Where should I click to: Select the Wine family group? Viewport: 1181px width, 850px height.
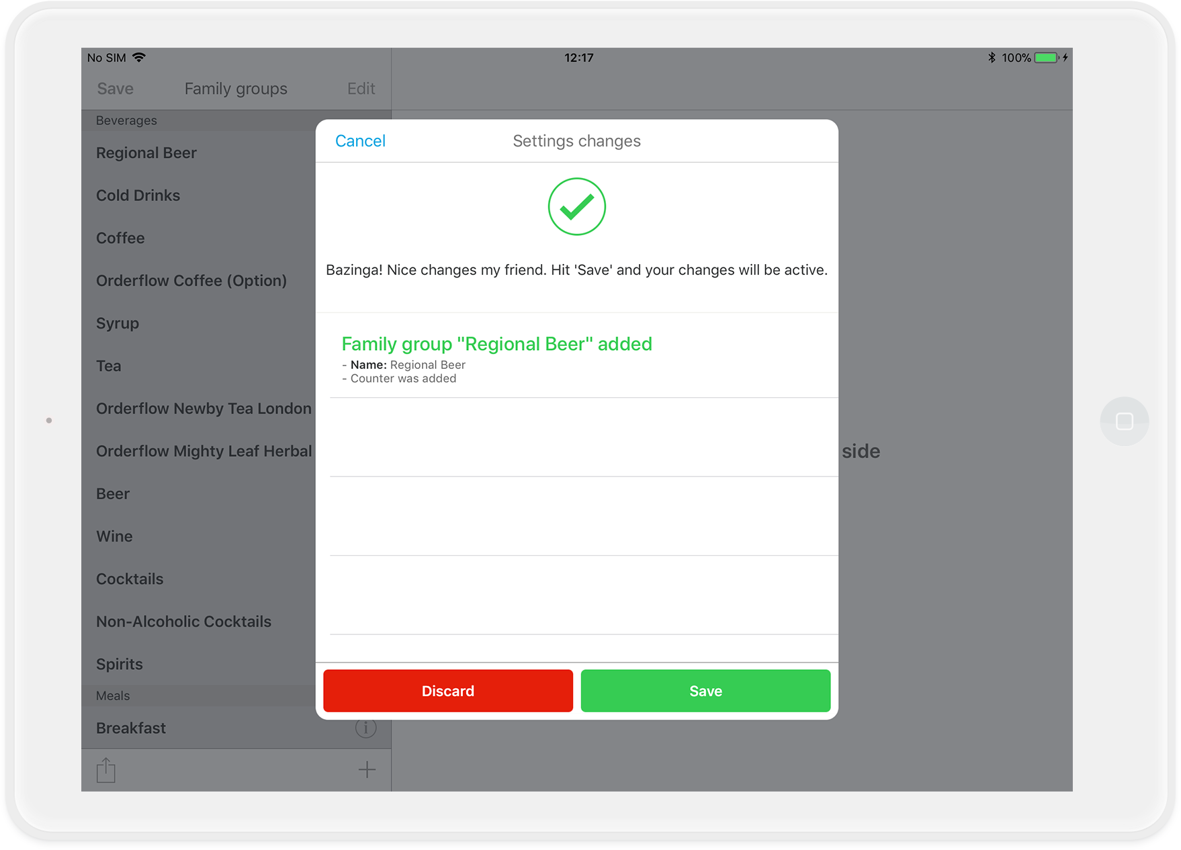click(x=199, y=536)
